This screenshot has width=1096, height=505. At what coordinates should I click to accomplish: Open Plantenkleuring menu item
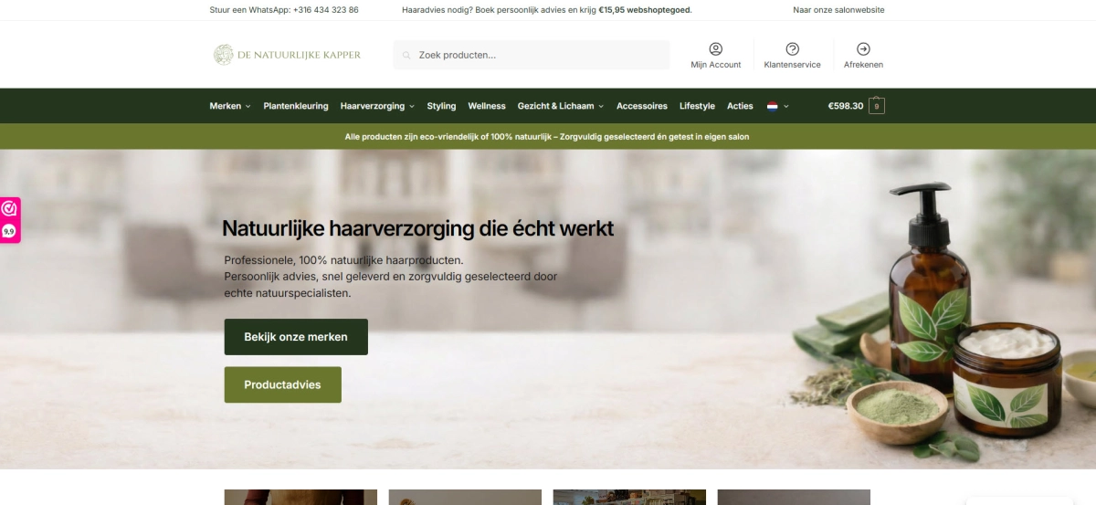point(296,106)
